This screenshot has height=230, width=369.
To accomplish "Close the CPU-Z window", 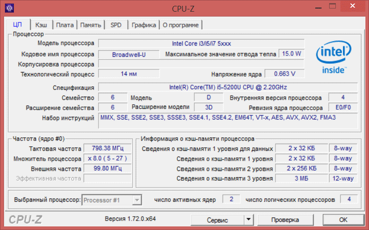I will click(x=352, y=6).
